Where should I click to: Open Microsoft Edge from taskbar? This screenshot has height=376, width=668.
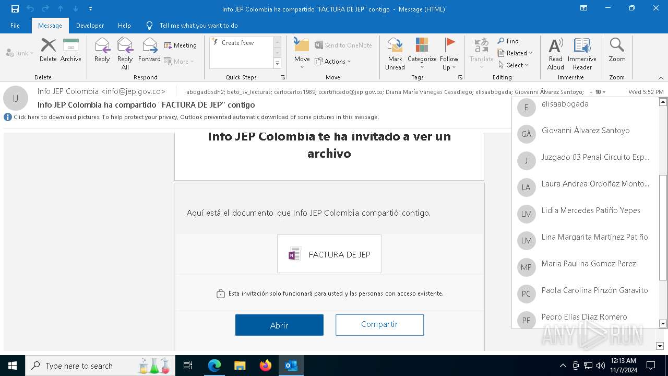click(214, 366)
